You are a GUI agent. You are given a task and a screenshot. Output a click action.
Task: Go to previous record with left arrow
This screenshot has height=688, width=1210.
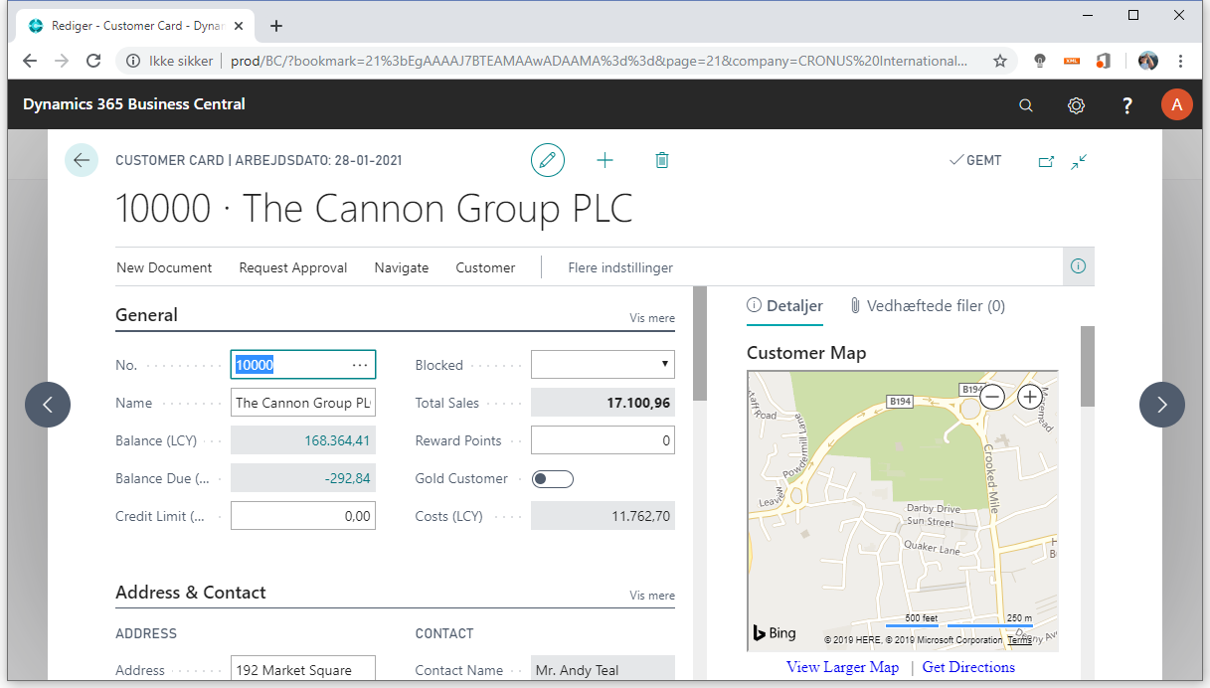tap(48, 405)
